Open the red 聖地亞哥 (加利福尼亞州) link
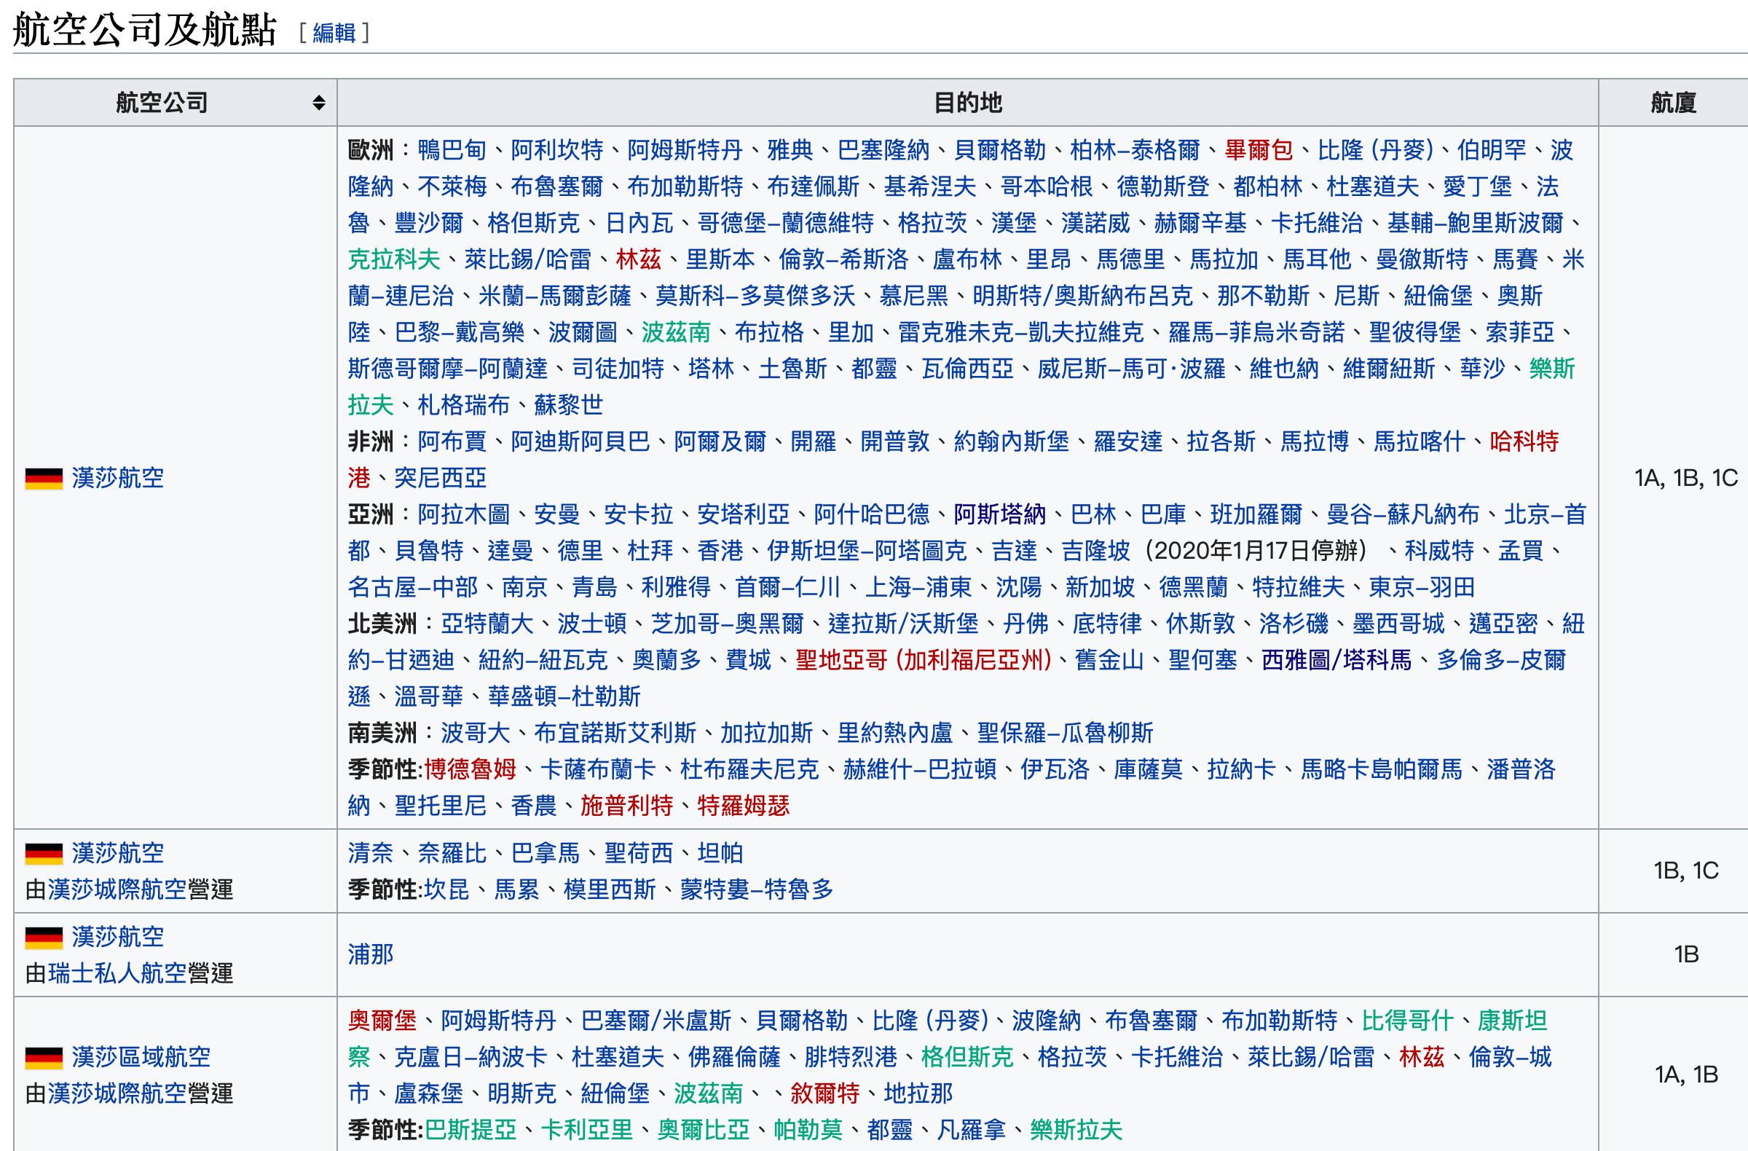1748x1151 pixels. point(924,659)
